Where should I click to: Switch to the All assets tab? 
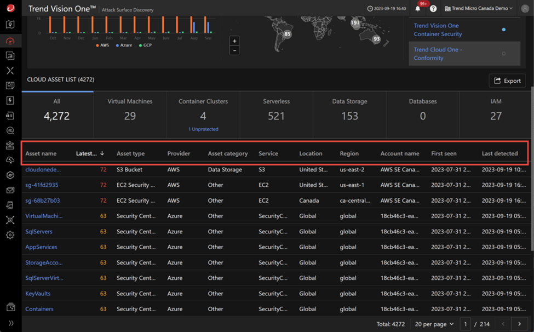57,115
